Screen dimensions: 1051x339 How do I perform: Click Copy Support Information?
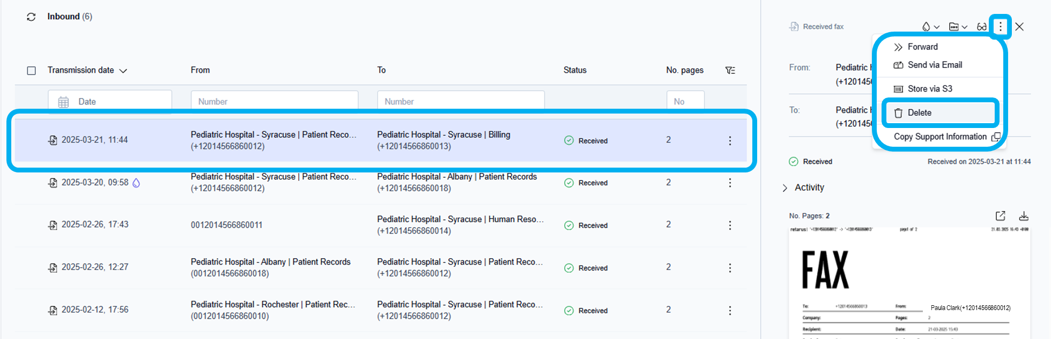(x=940, y=137)
